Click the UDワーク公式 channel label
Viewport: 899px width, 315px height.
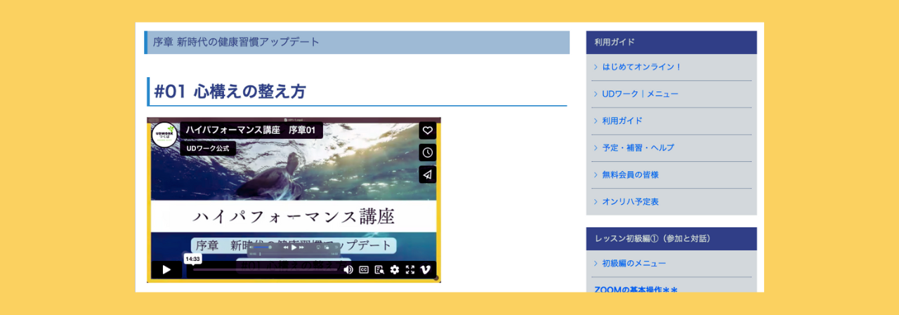[208, 149]
